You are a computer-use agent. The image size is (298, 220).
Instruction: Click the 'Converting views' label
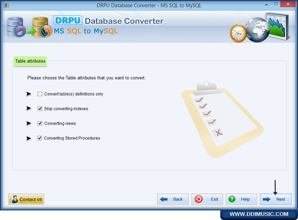pyautogui.click(x=60, y=124)
